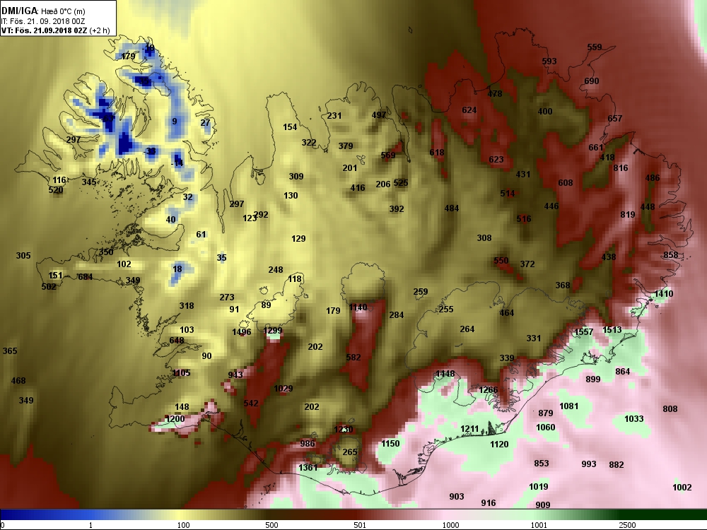Viewport: 707px width, 530px height.
Task: Click the map value '1105'
Action: click(181, 373)
